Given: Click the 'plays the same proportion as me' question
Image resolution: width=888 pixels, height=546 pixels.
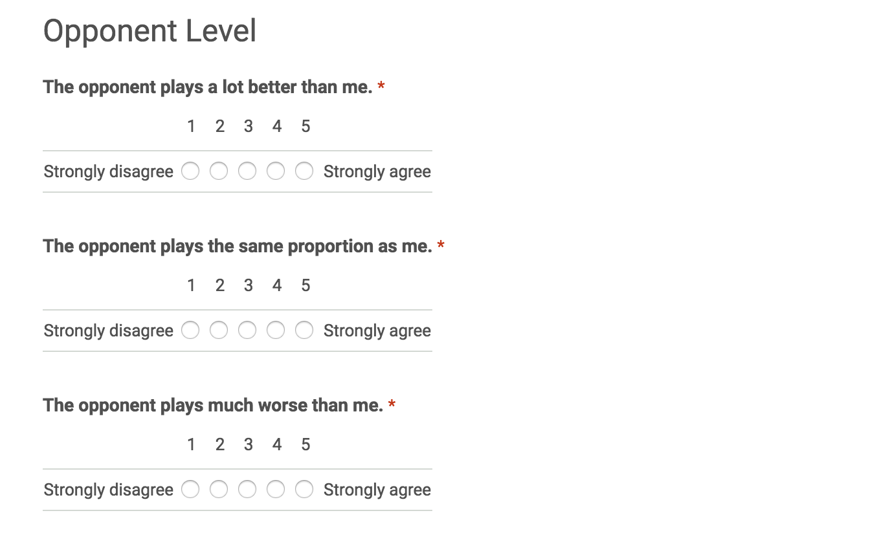Looking at the screenshot, I should (237, 246).
